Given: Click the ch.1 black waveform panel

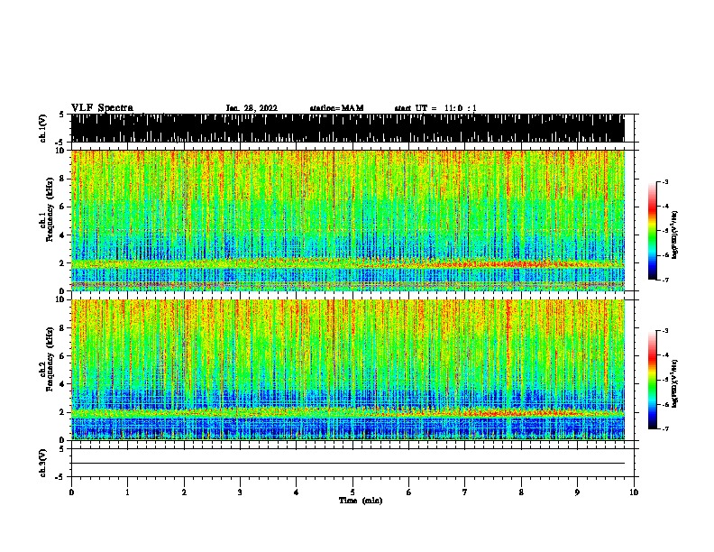Looking at the screenshot, I should [347, 128].
